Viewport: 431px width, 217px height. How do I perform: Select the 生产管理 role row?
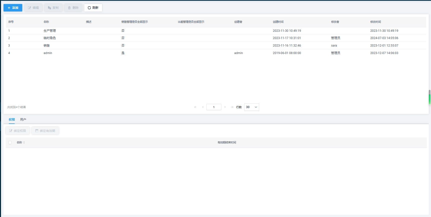50,31
